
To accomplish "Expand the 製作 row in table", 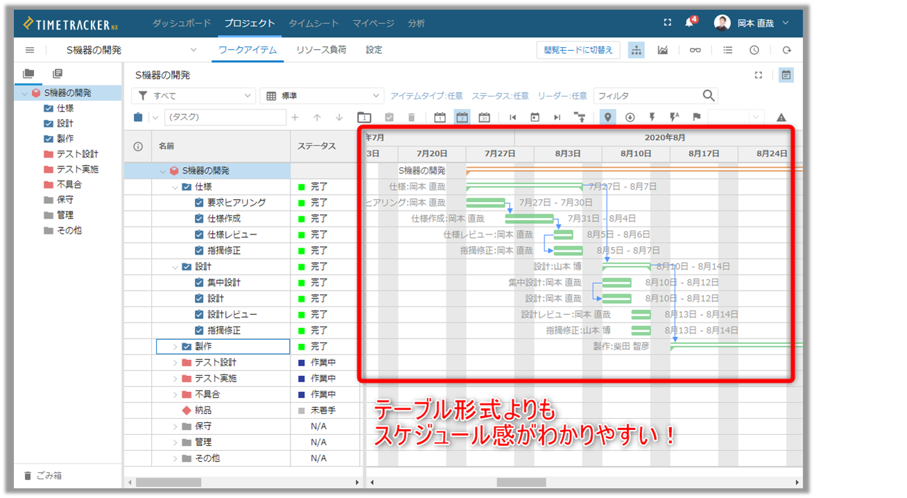I will (175, 346).
